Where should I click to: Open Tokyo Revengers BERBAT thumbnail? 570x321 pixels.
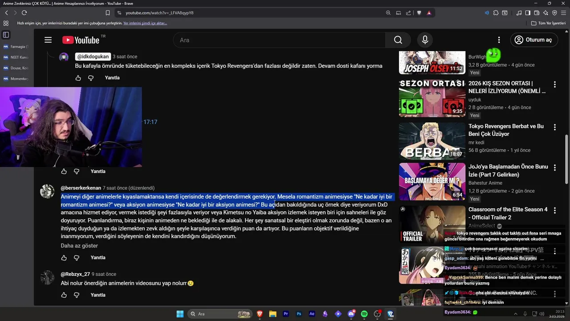coord(432,141)
